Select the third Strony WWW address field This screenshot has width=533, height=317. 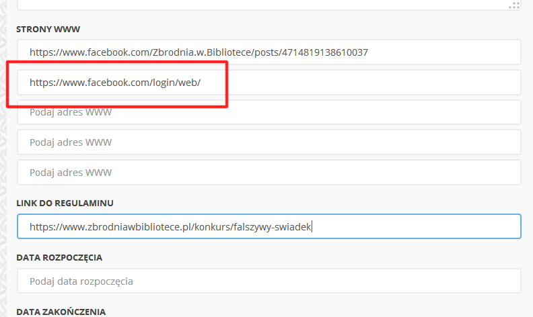pyautogui.click(x=269, y=112)
